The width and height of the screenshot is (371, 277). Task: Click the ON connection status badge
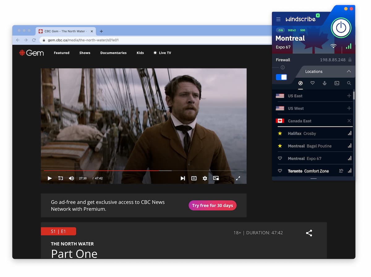(280, 30)
